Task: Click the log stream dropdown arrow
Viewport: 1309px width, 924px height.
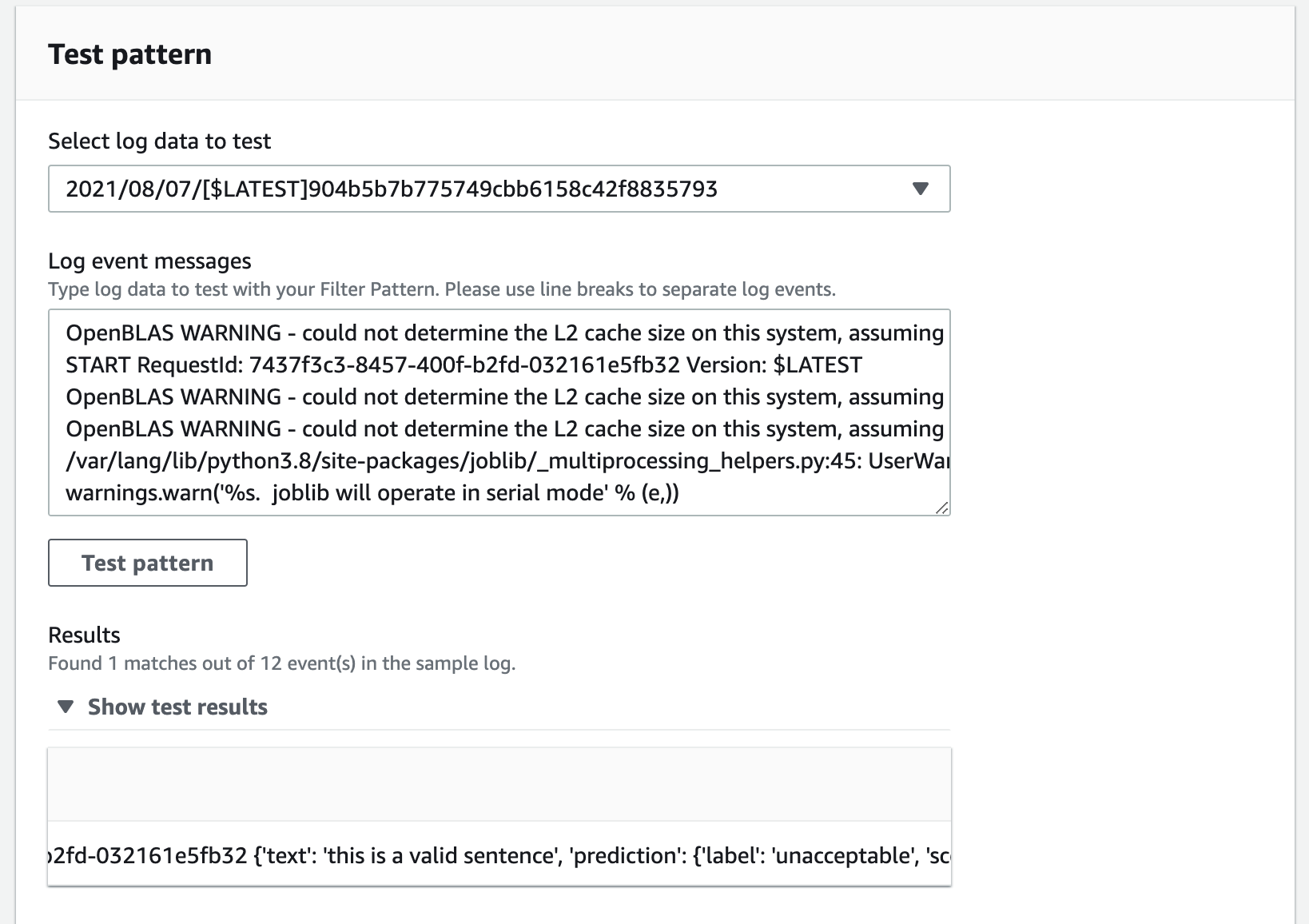Action: (920, 189)
